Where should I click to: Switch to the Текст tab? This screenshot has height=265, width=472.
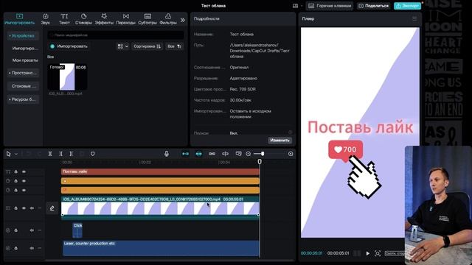coord(64,19)
